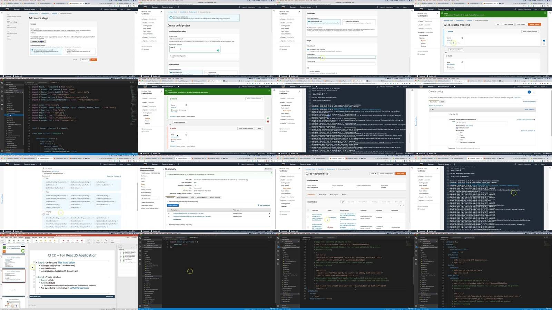Copy the Role ARN using its copy icon
This screenshot has width=552, height=310.
point(247,180)
